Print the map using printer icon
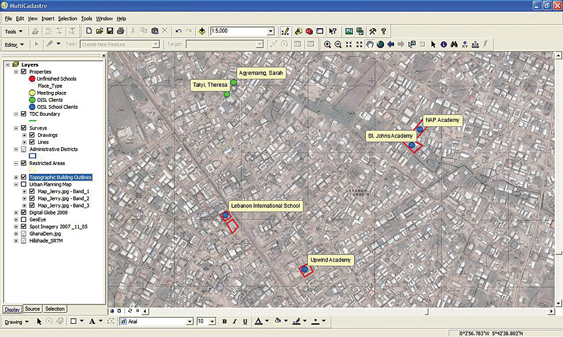 click(120, 31)
